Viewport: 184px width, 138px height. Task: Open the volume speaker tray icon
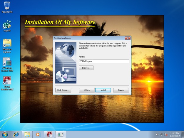pos(157,134)
